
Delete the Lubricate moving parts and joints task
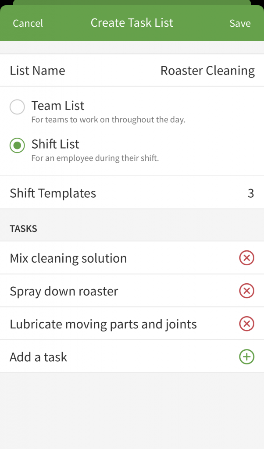[x=247, y=324]
